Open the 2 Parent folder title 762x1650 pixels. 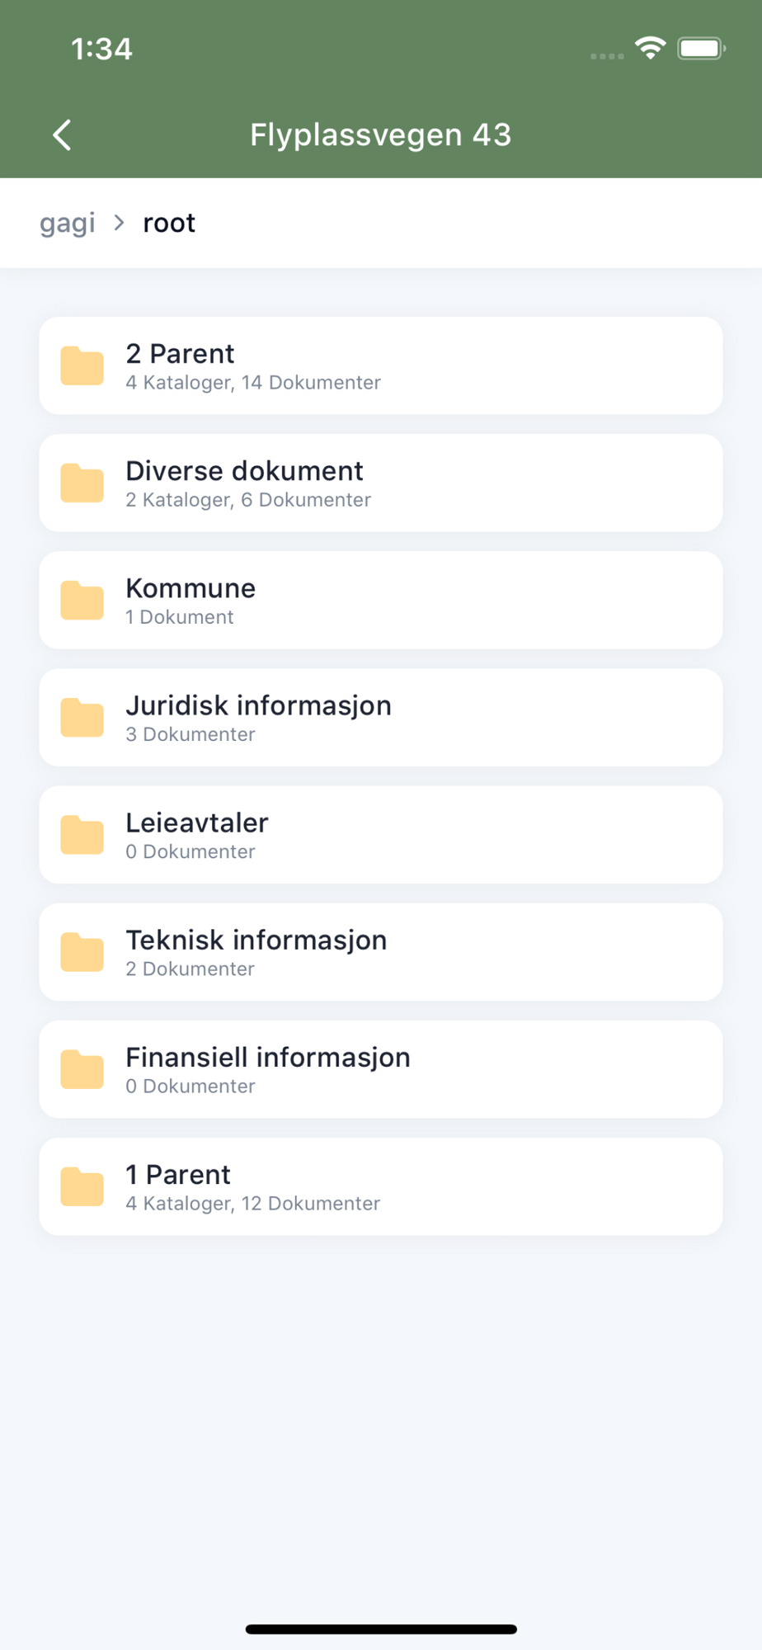(x=180, y=354)
